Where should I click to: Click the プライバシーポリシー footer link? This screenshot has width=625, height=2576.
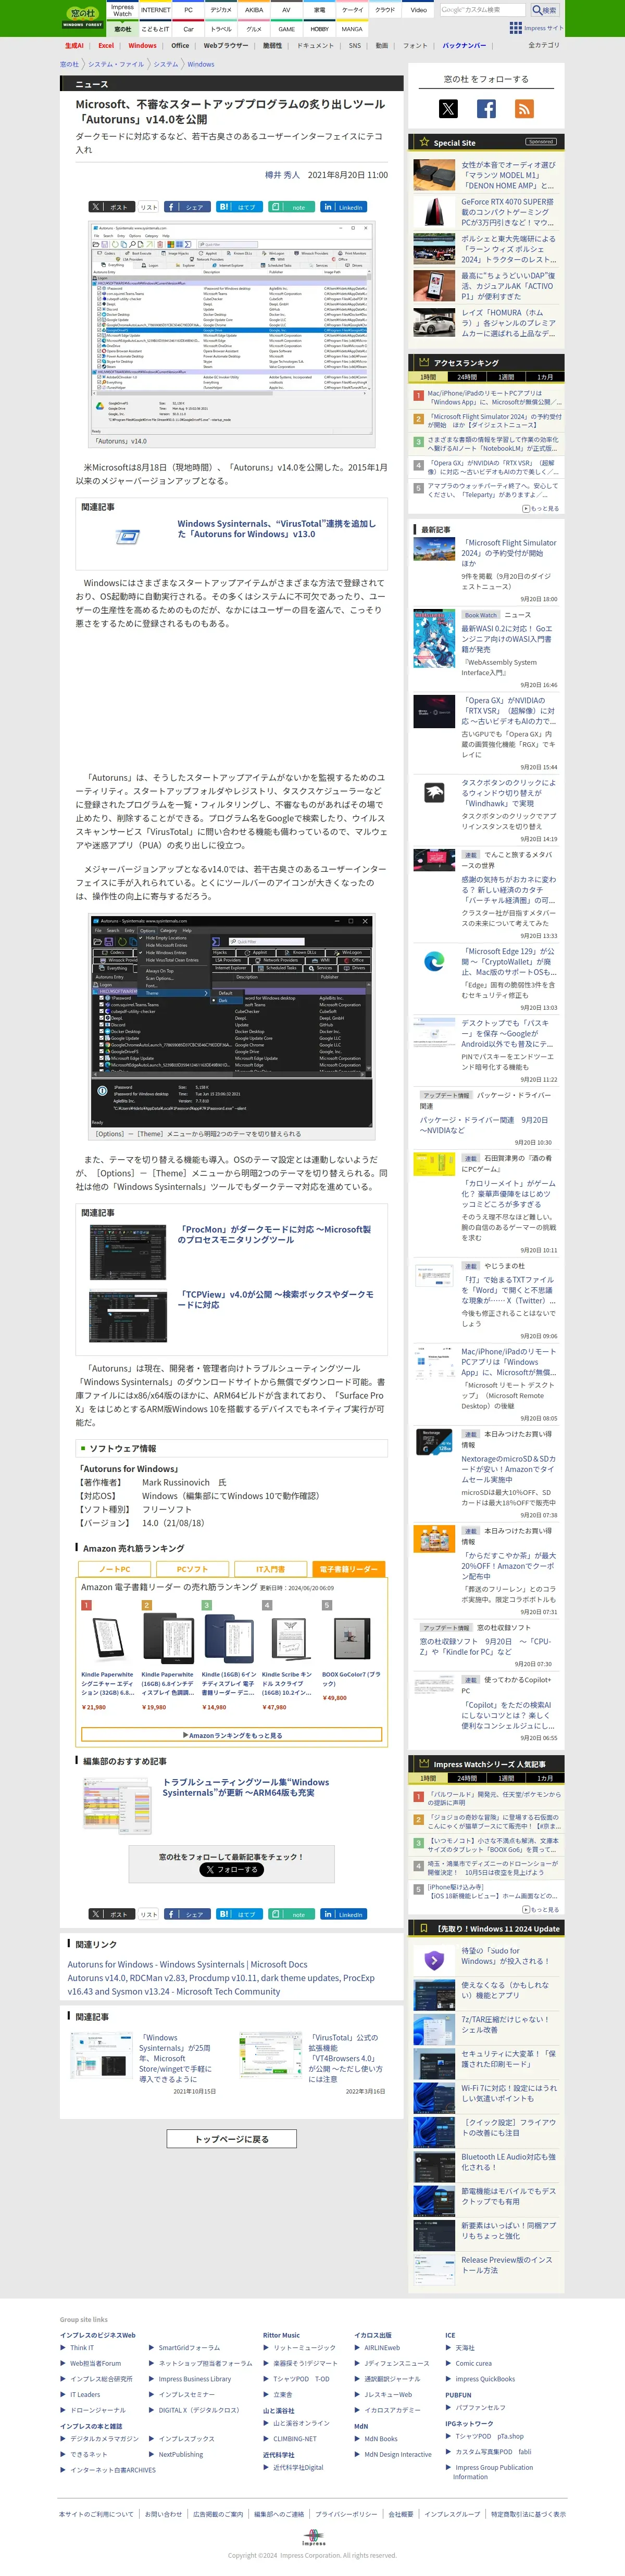[346, 2514]
